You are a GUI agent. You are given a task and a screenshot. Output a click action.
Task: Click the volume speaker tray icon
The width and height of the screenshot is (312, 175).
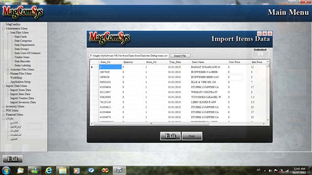tap(270, 170)
